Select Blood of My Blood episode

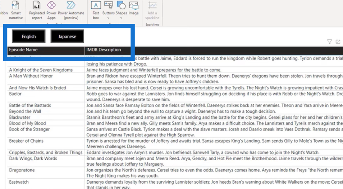pyautogui.click(x=27, y=123)
